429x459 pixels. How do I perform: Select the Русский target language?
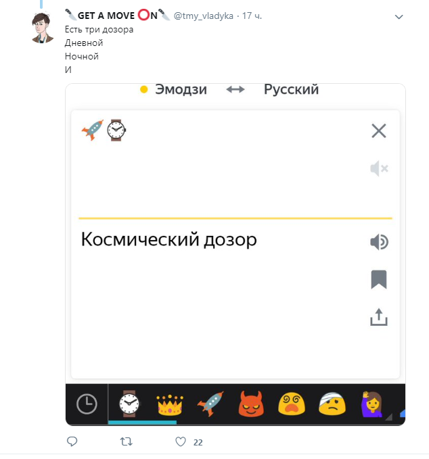click(x=291, y=89)
